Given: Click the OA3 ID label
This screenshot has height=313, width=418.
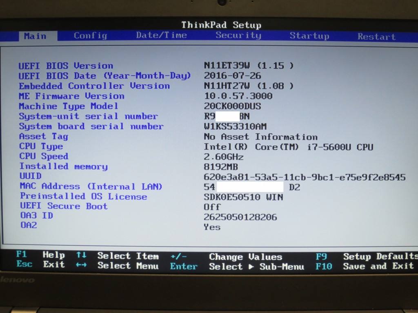Looking at the screenshot, I should click(x=37, y=215).
